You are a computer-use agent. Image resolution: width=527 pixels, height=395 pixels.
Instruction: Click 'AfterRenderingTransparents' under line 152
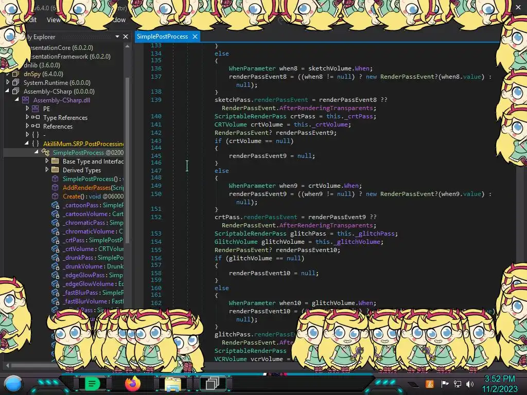326,225
